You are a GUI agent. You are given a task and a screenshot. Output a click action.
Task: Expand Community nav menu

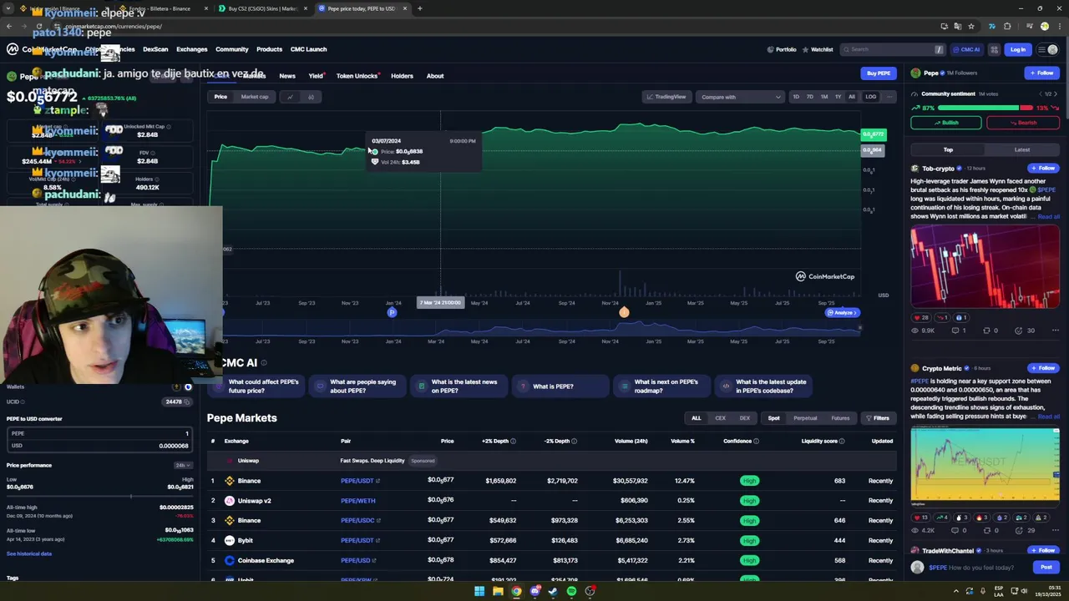232,49
